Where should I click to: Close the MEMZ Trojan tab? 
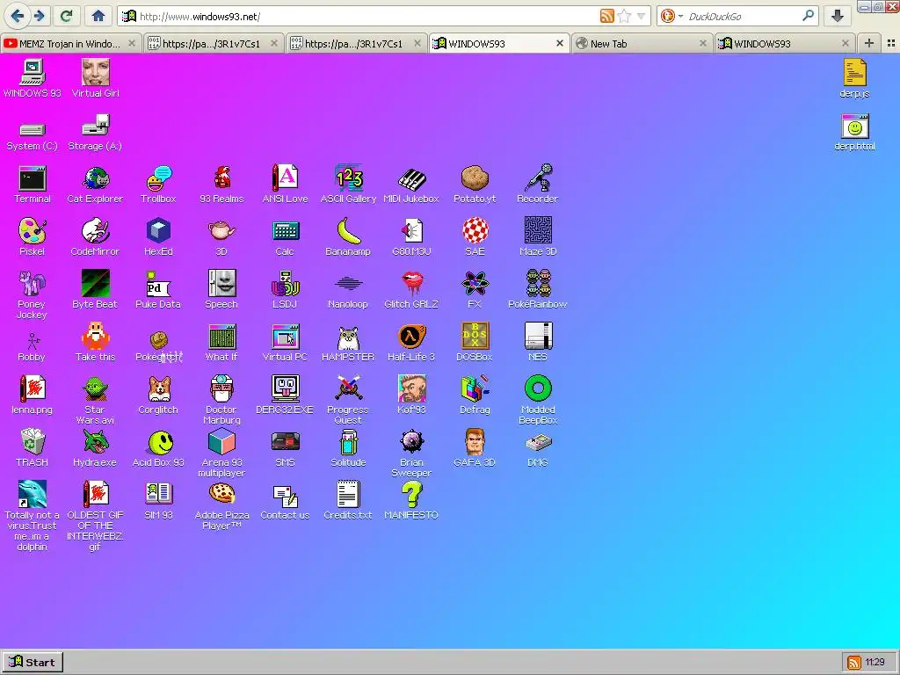pos(132,43)
